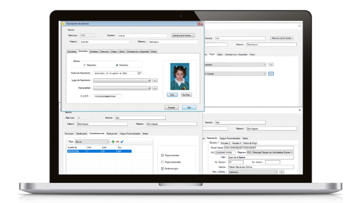The image size is (357, 203).
Task: Expand the Lugar de Nacimiento dropdown
Action: coord(150,80)
